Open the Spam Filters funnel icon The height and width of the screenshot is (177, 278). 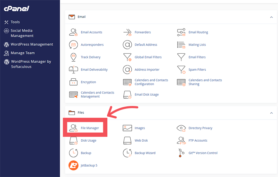tap(181, 70)
